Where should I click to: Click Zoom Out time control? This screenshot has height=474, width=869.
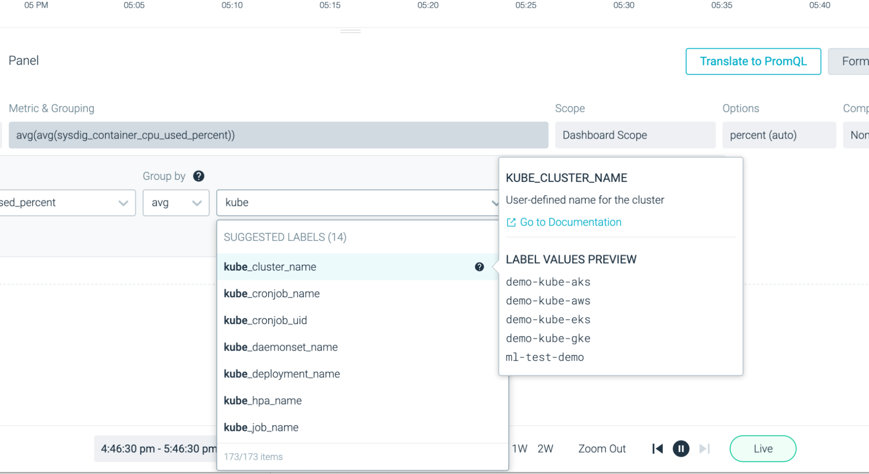(x=602, y=449)
